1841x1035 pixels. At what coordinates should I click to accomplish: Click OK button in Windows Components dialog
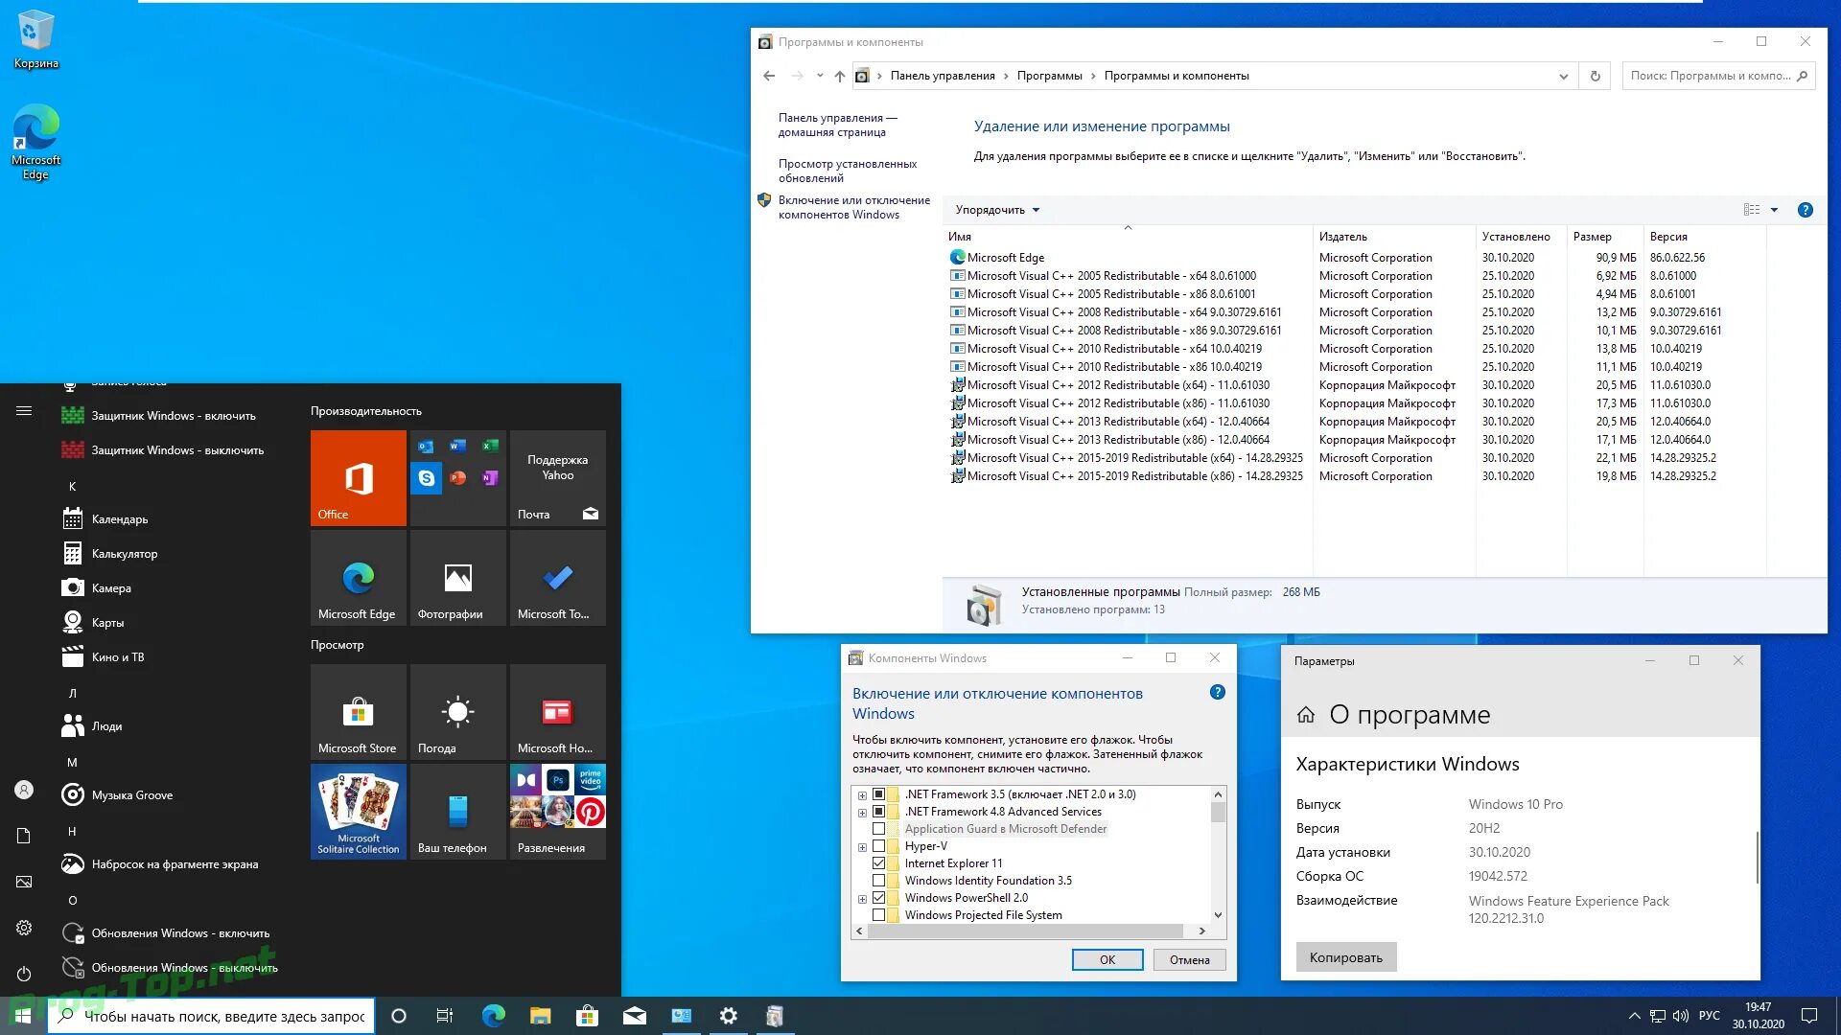1106,959
